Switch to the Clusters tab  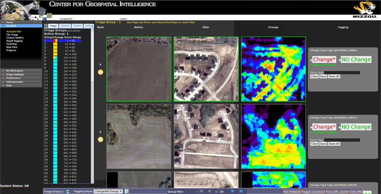[65, 26]
